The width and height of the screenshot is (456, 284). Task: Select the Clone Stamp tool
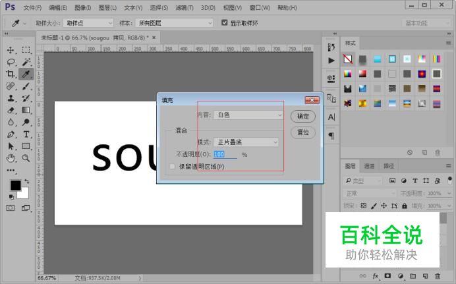11,98
